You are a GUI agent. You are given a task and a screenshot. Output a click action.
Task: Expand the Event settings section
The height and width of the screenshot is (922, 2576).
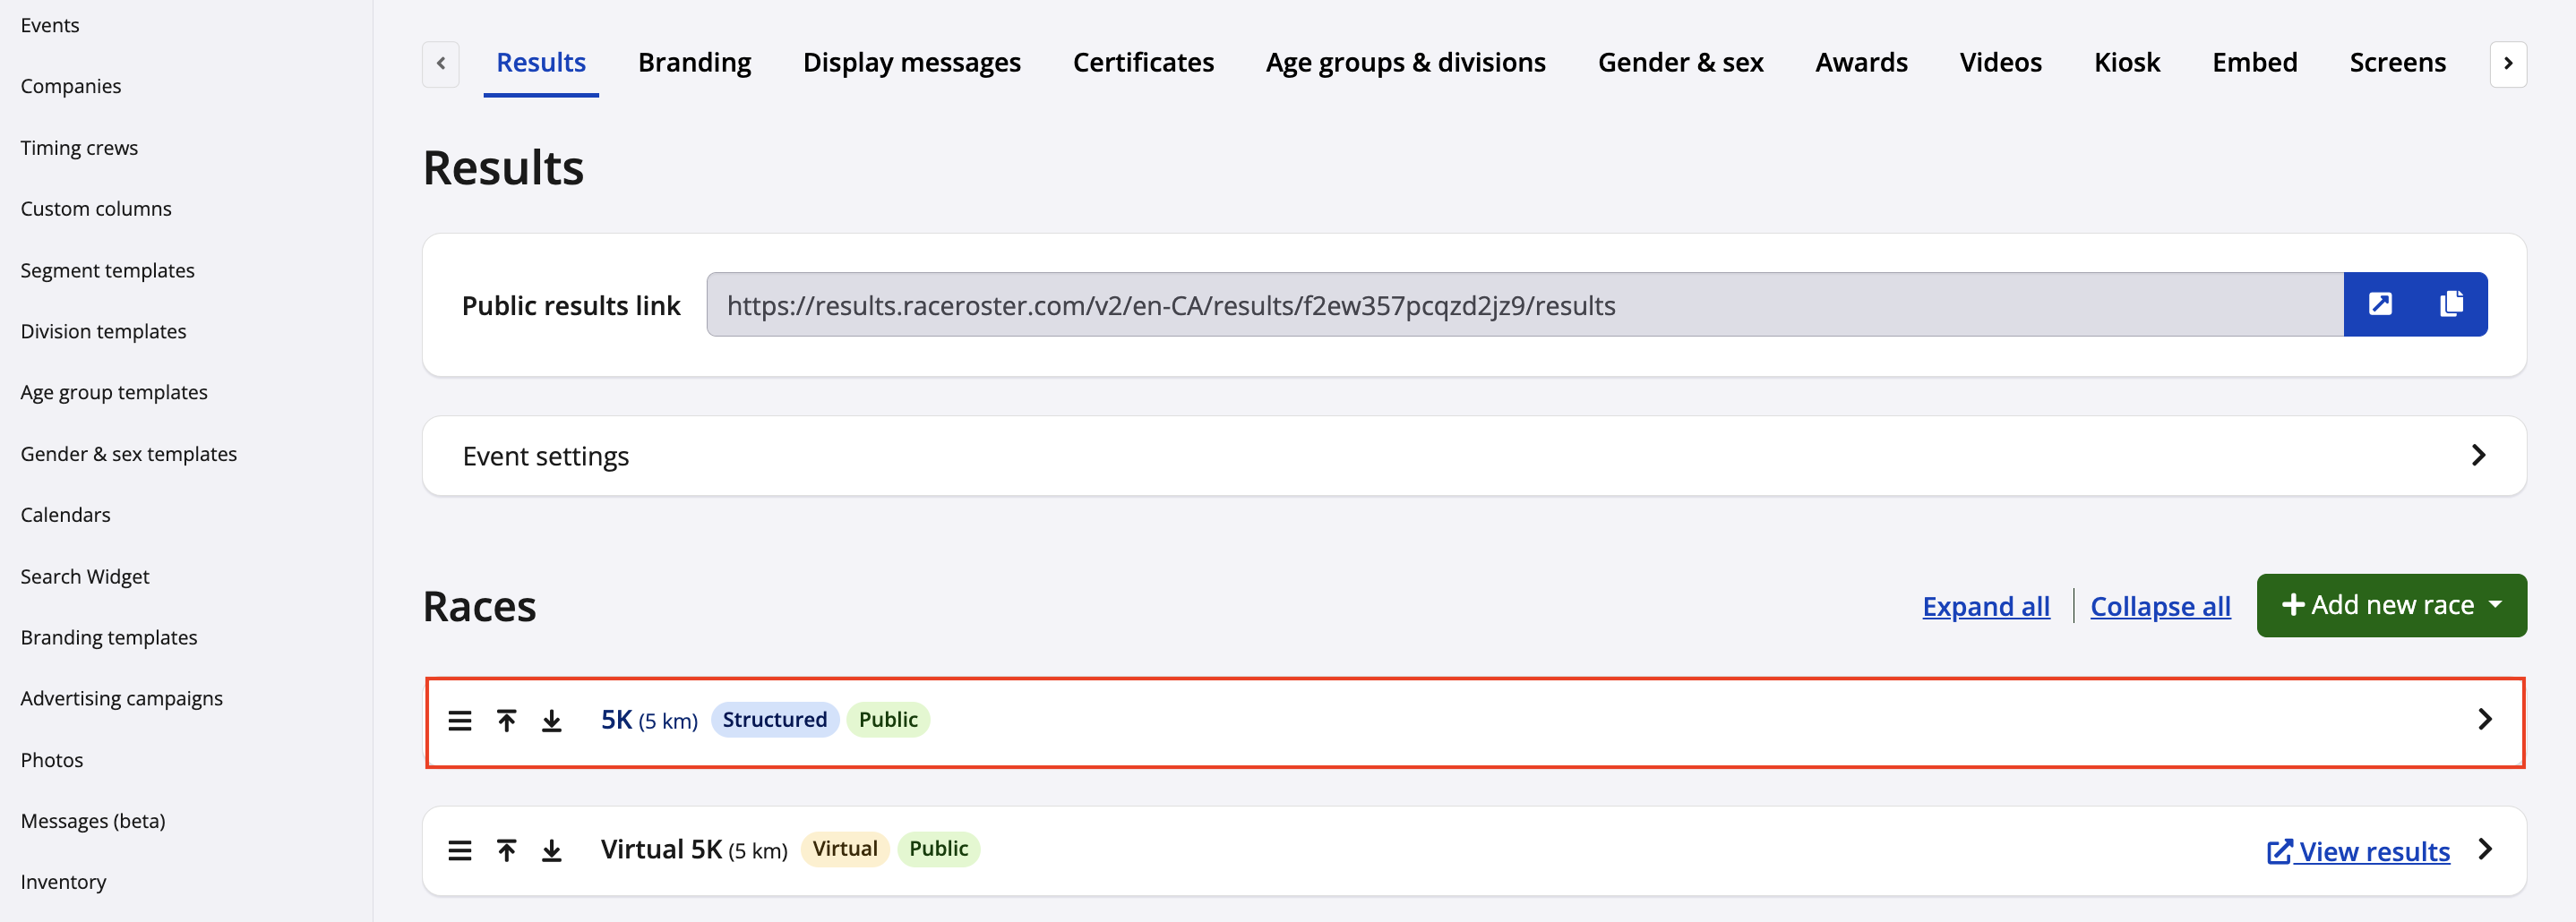(2477, 456)
